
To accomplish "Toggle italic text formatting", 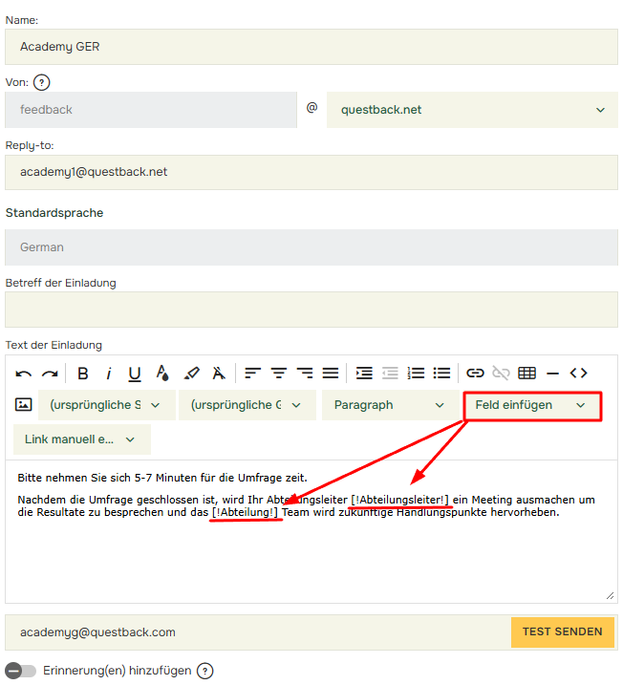I will (x=109, y=374).
